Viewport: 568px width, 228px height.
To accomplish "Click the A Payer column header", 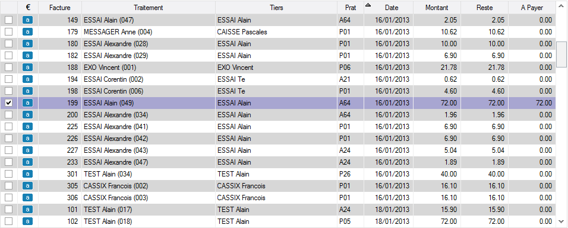I will click(x=532, y=8).
